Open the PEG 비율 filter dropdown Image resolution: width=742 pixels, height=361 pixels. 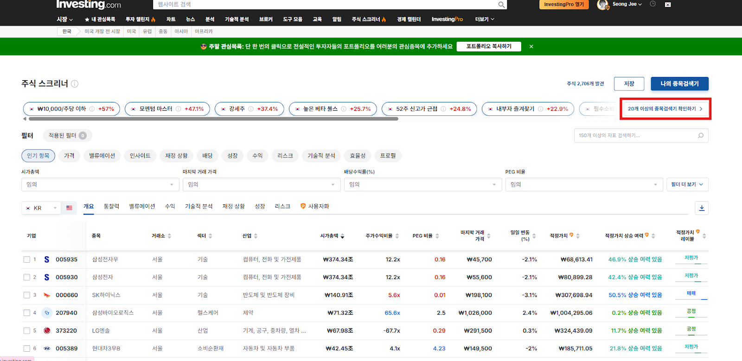point(584,184)
